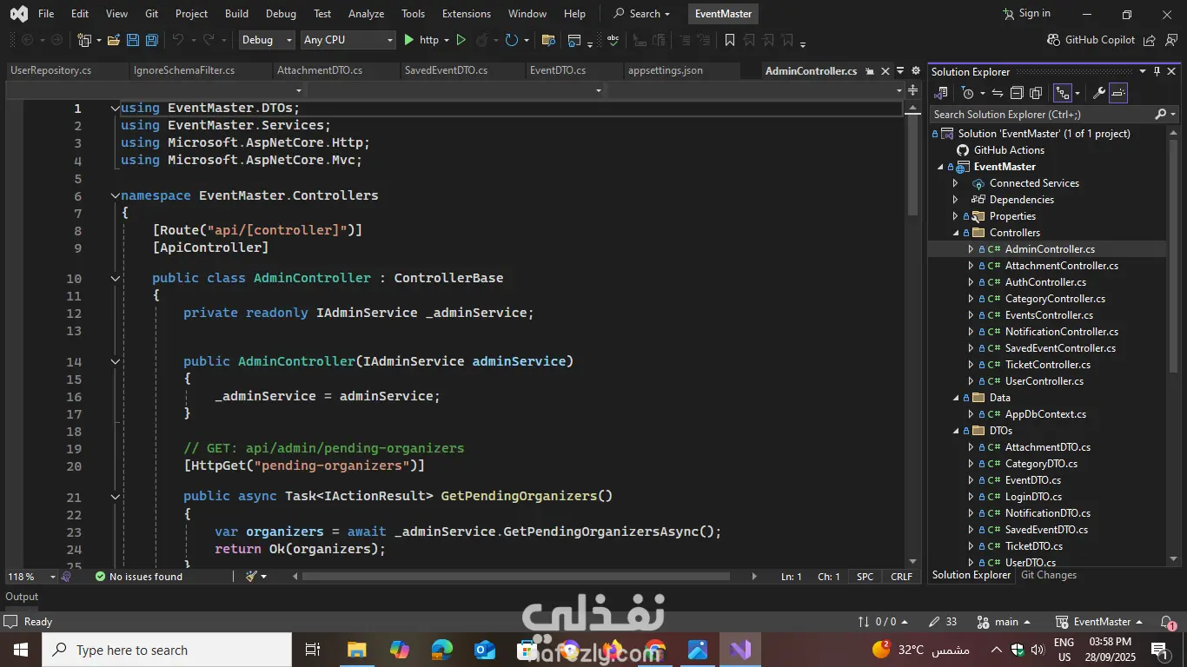The height and width of the screenshot is (667, 1187).
Task: Click the Open File folder icon
Action: point(114,40)
